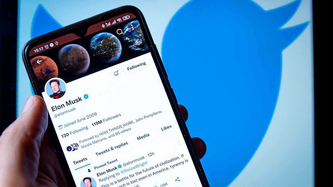Open the 130 Following list
This screenshot has height=187, width=333.
click(75, 132)
